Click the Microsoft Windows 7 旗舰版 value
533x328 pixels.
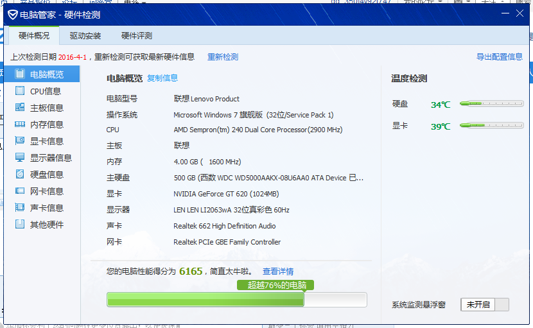tap(254, 114)
